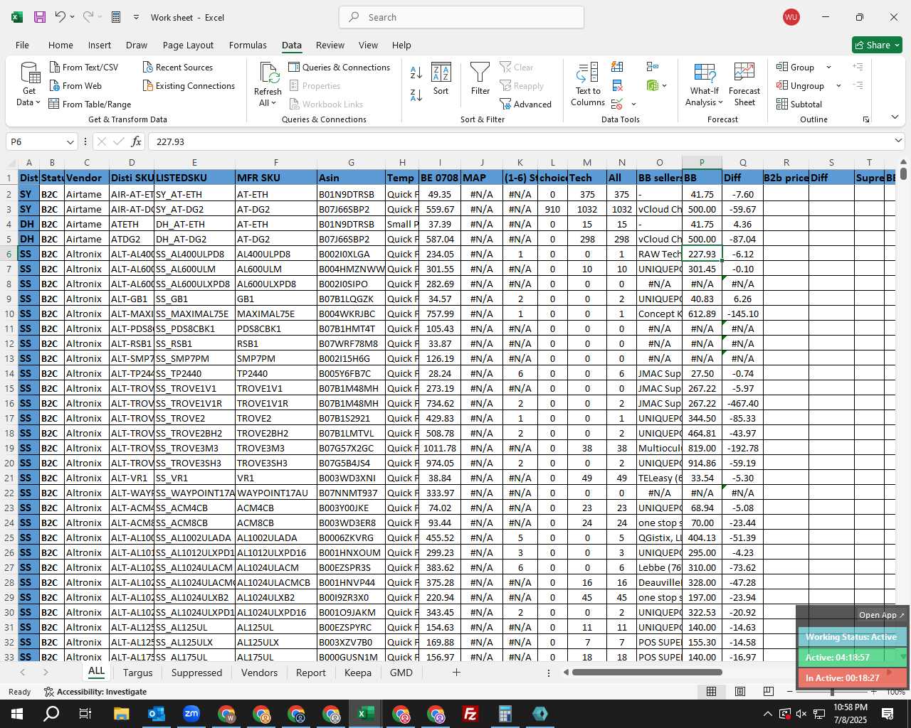Switch to Normal view in status bar

coord(711,691)
